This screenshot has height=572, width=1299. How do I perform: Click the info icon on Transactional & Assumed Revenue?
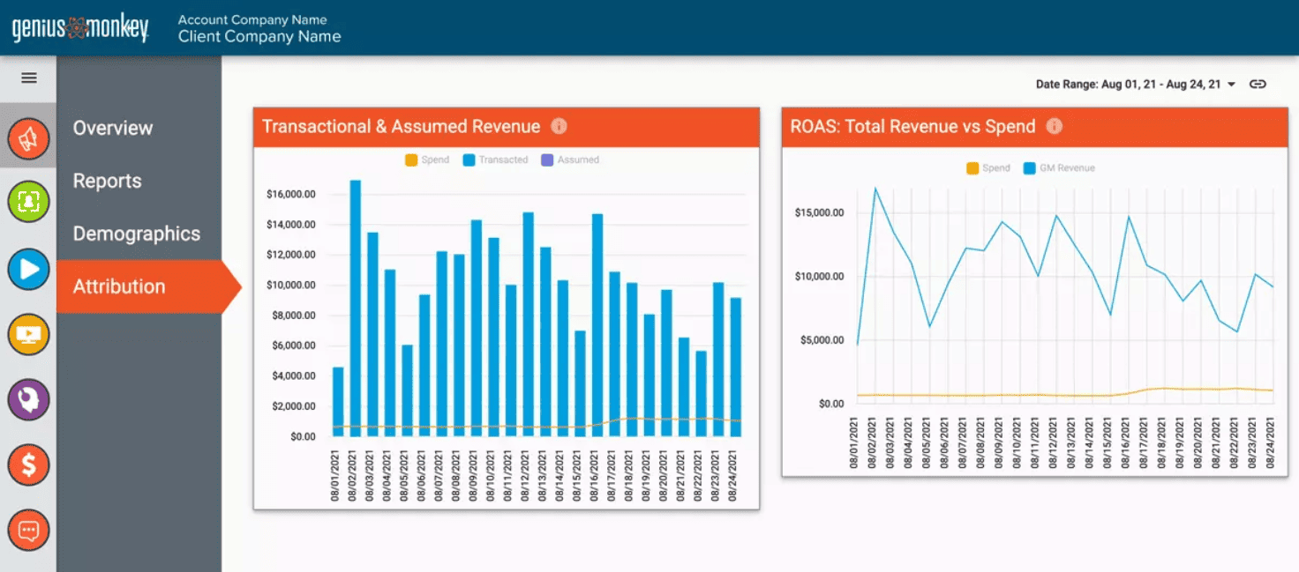point(559,127)
